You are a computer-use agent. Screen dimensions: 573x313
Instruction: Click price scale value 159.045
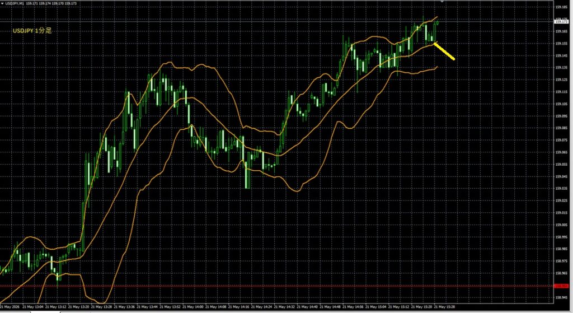coord(561,176)
